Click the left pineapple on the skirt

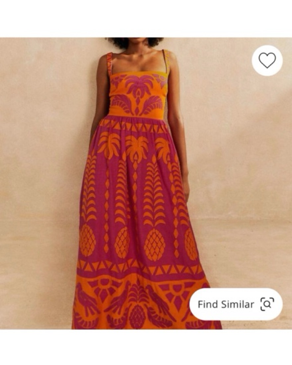pyautogui.click(x=88, y=241)
